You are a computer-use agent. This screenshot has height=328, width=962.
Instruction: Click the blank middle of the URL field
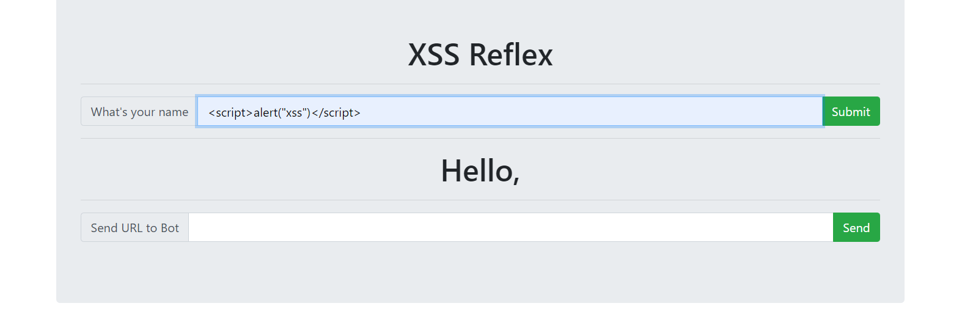coord(510,227)
